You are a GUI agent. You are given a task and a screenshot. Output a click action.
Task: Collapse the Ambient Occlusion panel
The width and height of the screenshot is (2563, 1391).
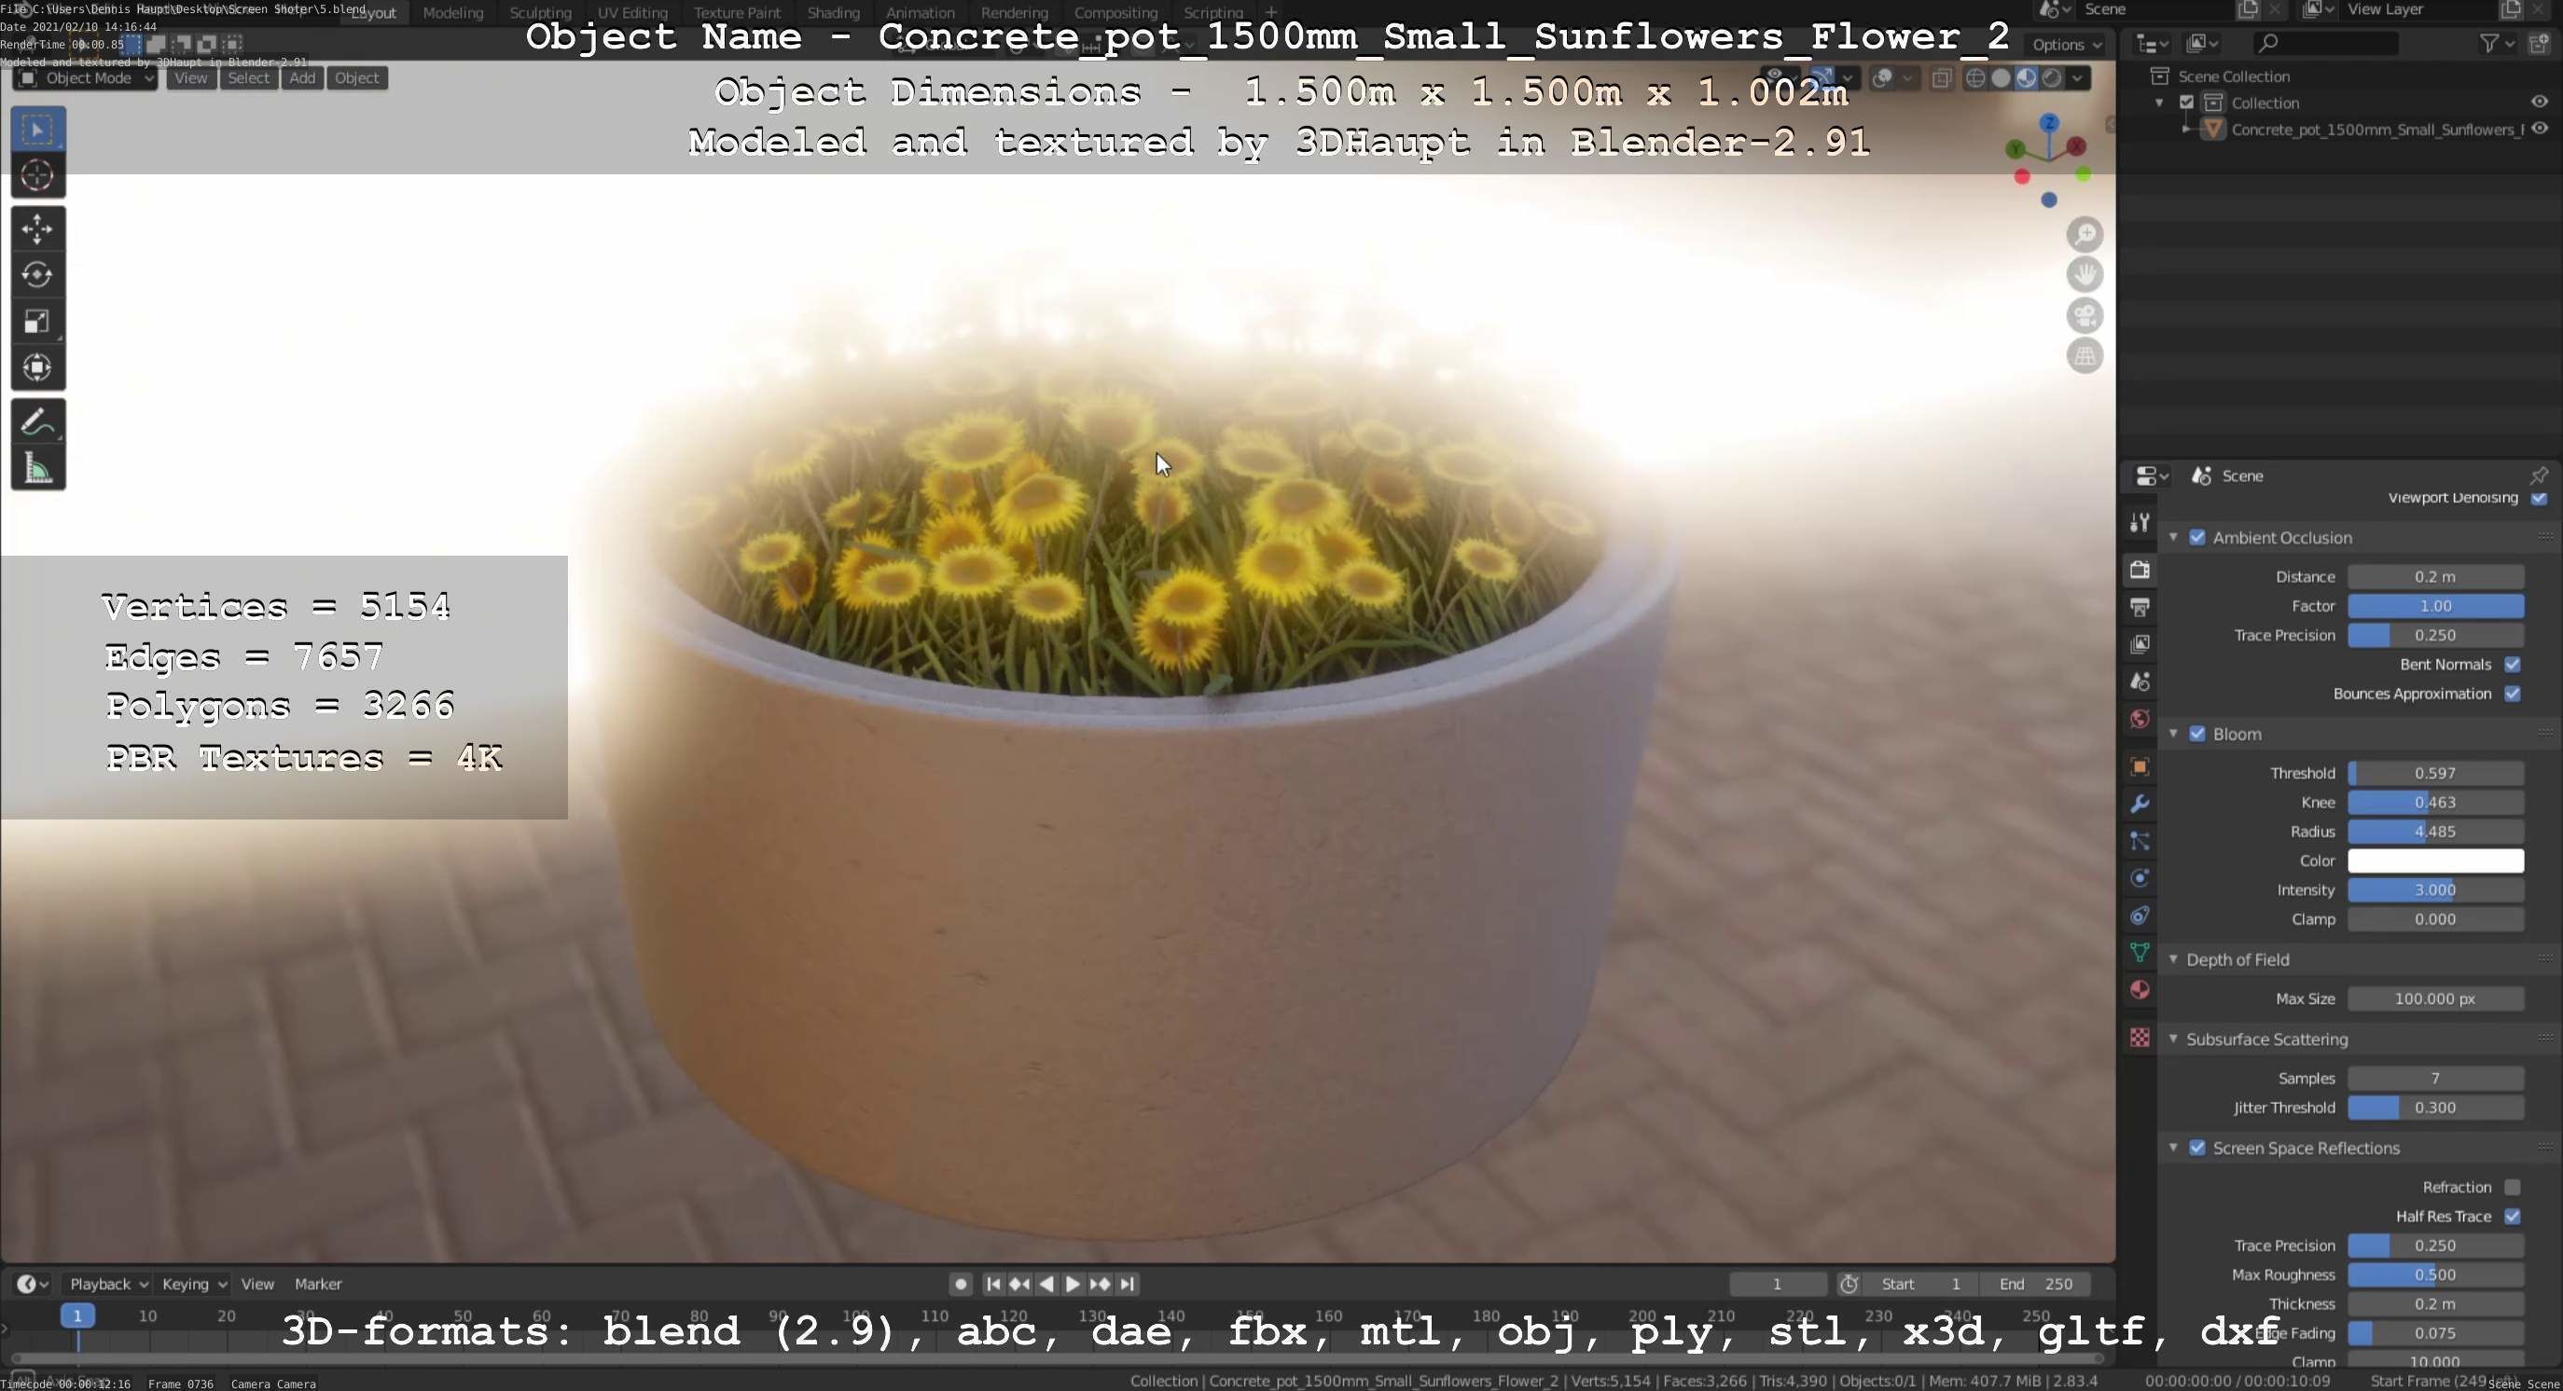tap(2173, 538)
